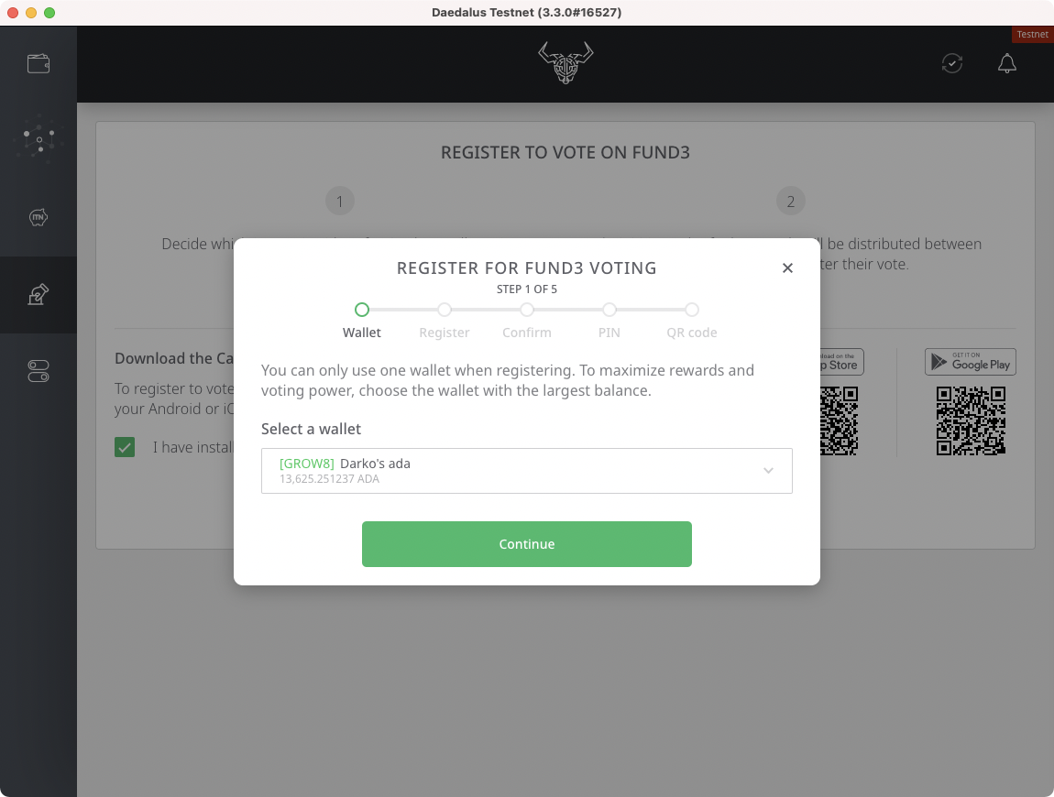Select the Wallet step circle
Image resolution: width=1054 pixels, height=797 pixels.
[362, 310]
